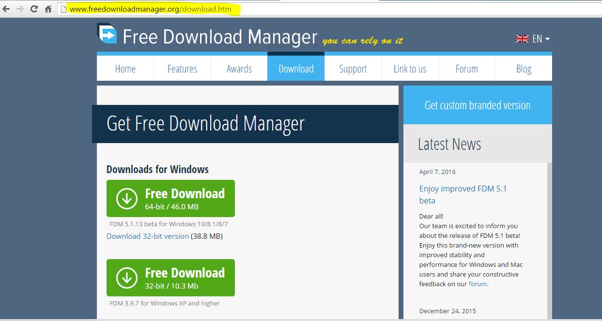Click Download 32-bit version link
Screen dimensions: 602x321
click(x=148, y=236)
